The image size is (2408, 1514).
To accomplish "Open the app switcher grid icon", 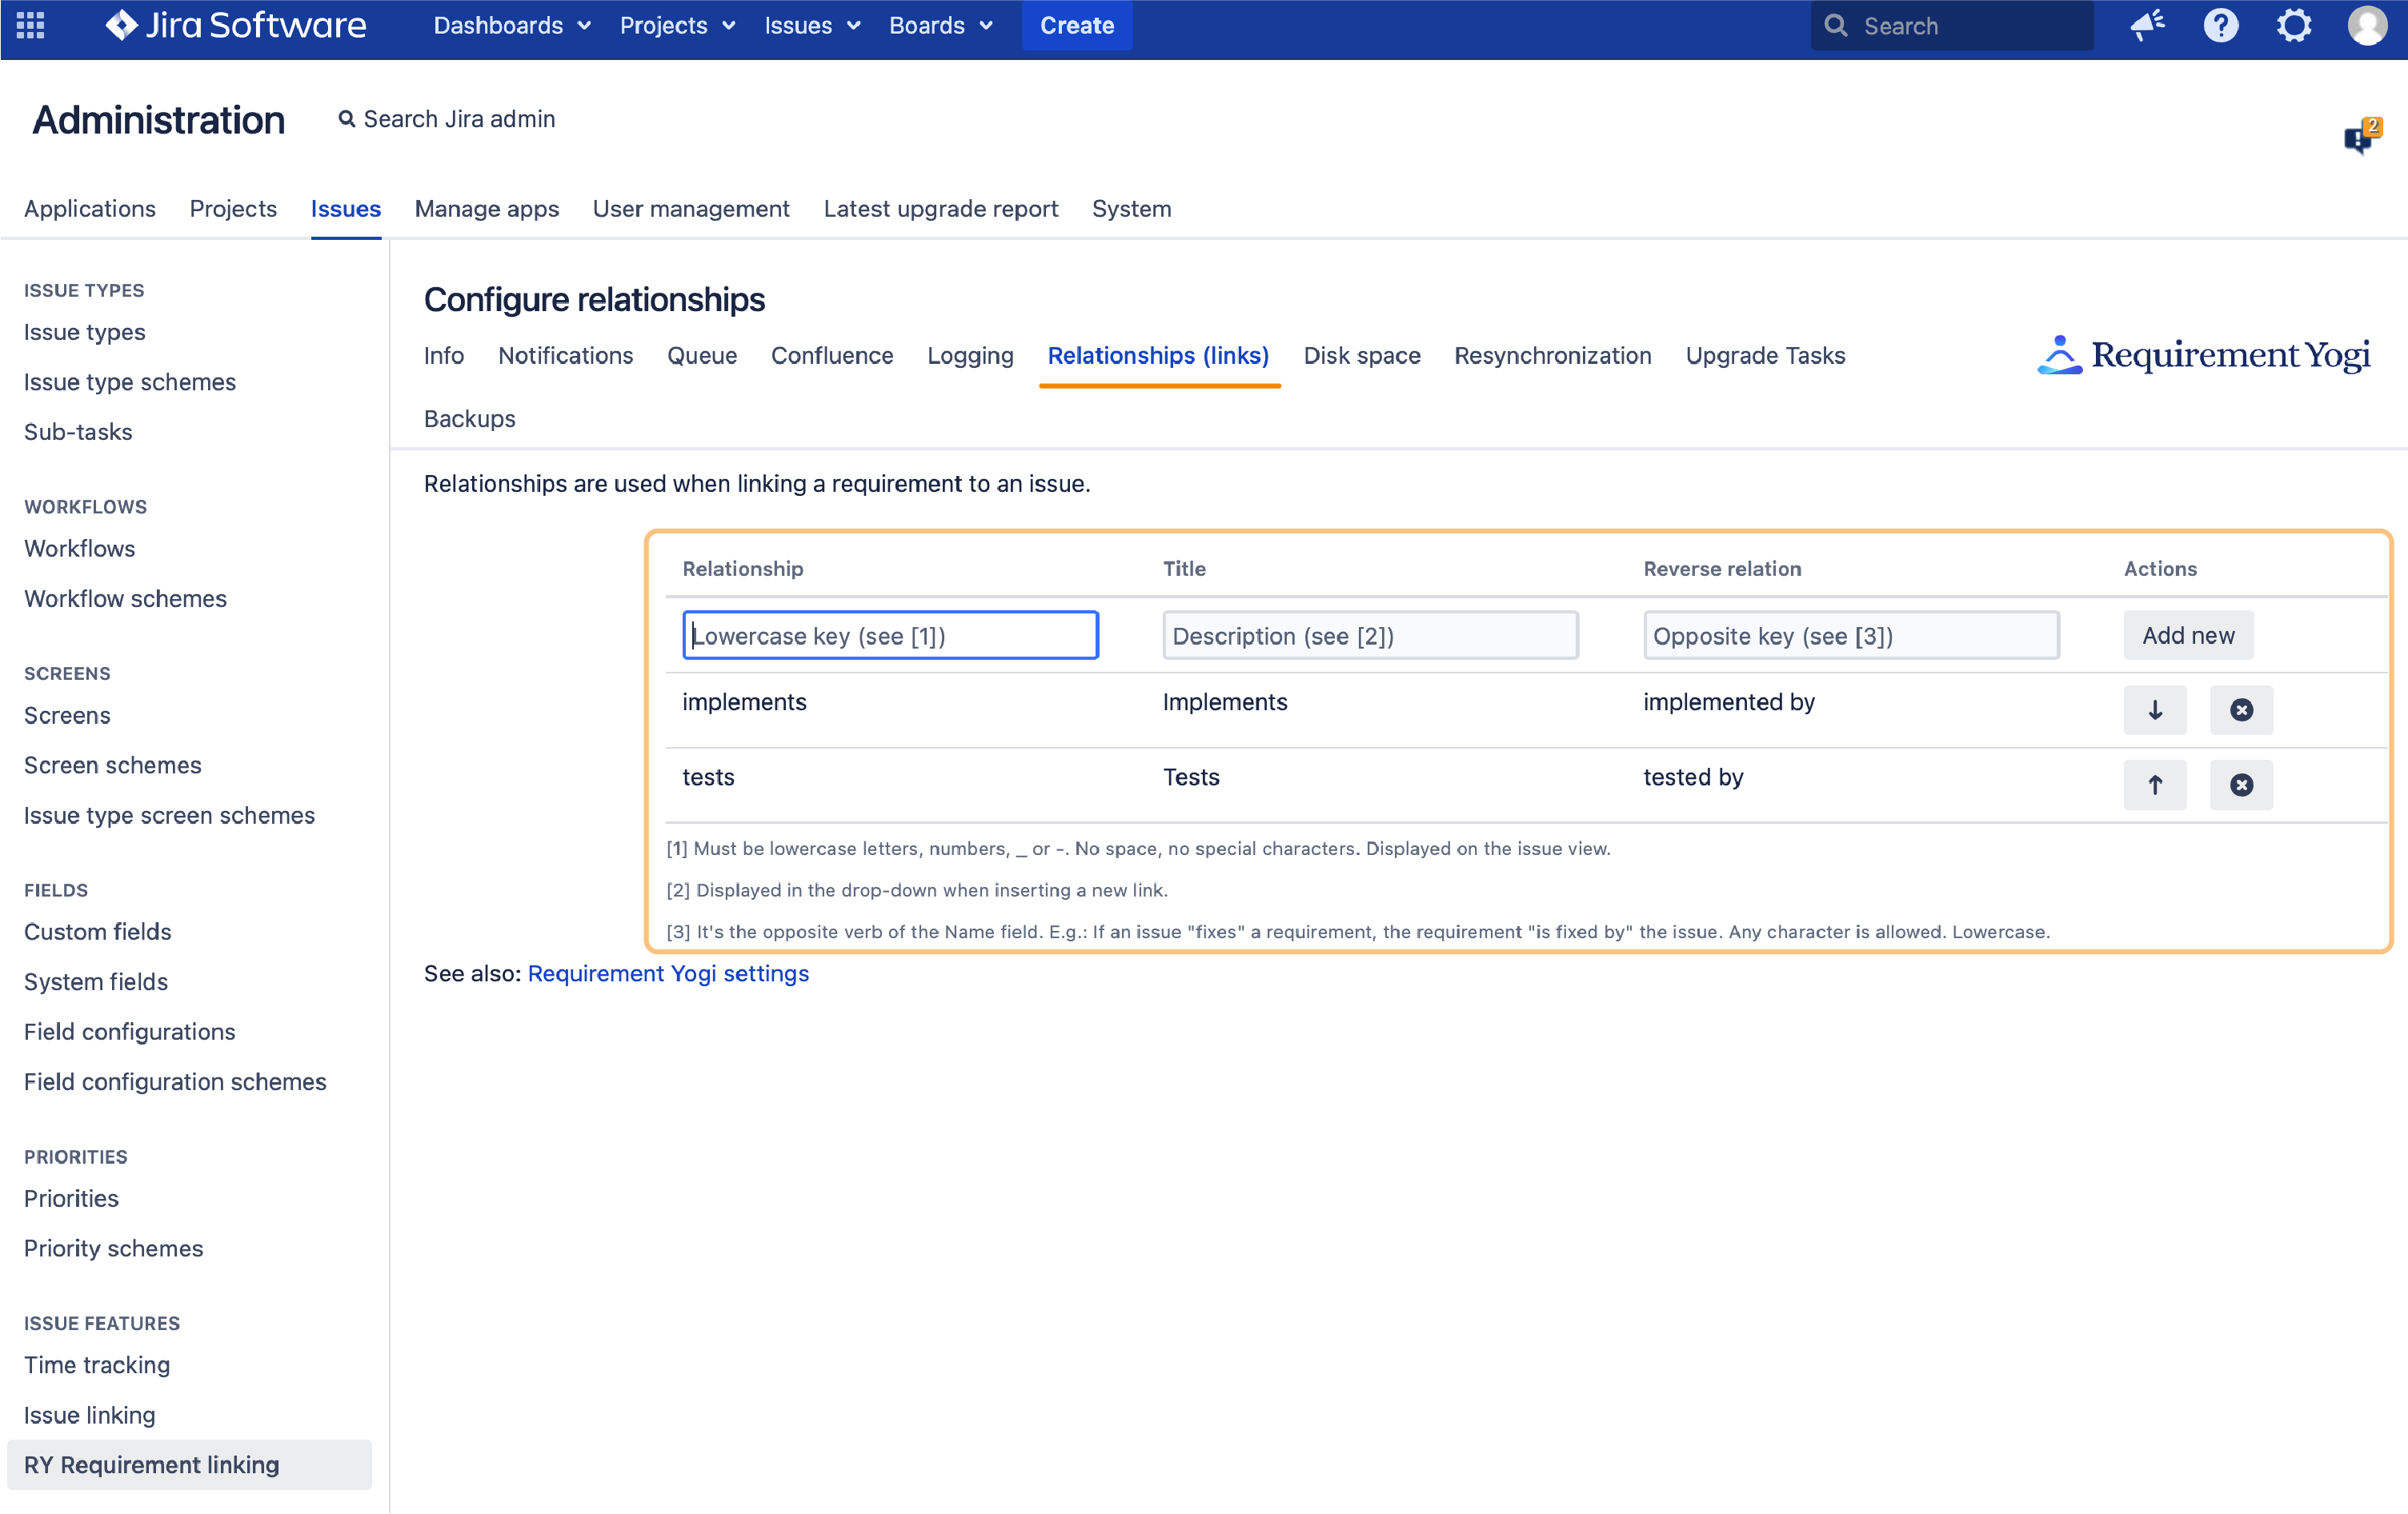I will 30,25.
